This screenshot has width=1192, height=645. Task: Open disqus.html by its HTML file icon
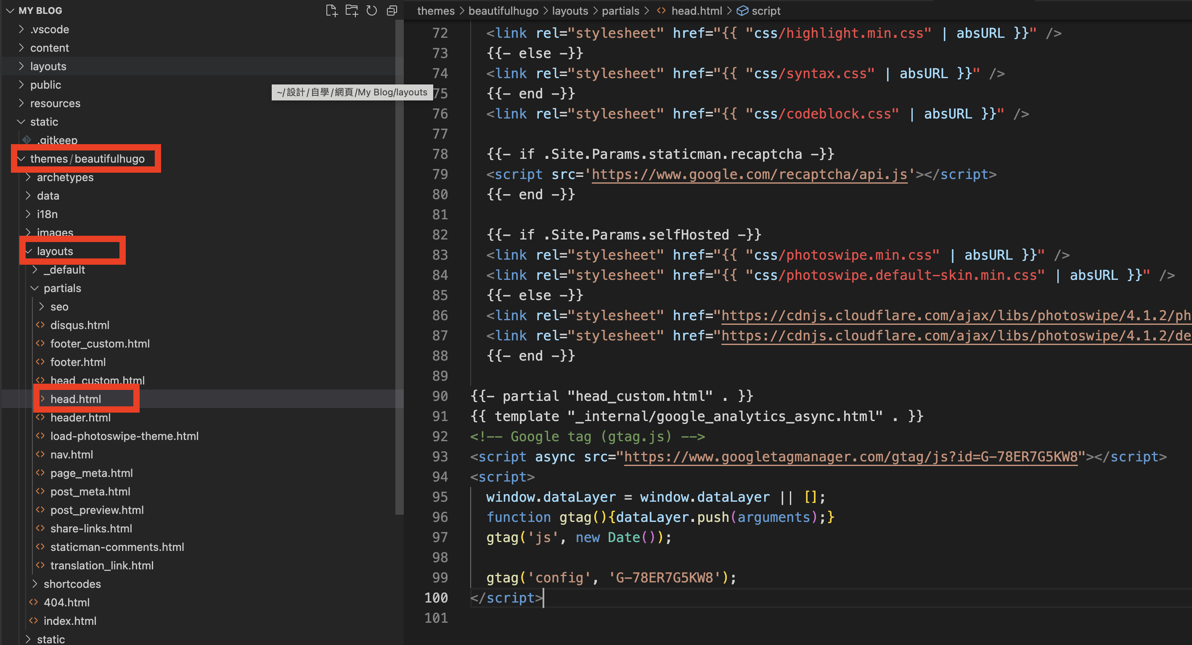pos(40,325)
